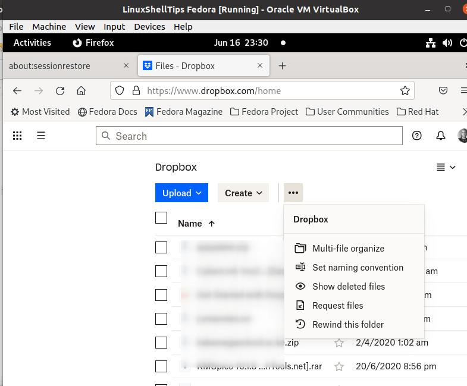Save page to Pocket

pyautogui.click(x=443, y=90)
